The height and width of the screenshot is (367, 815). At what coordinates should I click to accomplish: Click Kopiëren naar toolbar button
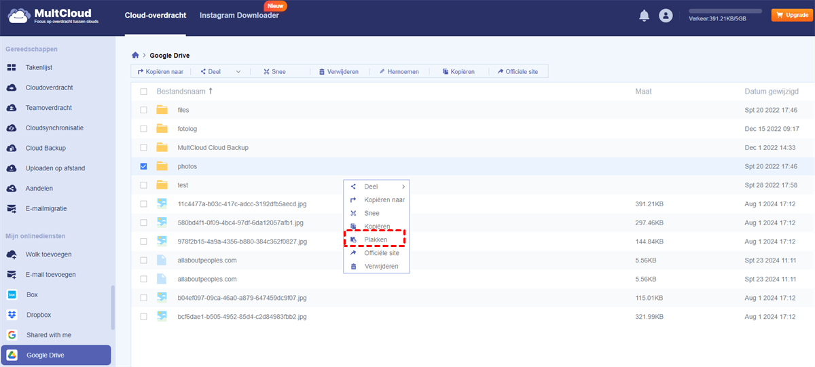click(160, 71)
